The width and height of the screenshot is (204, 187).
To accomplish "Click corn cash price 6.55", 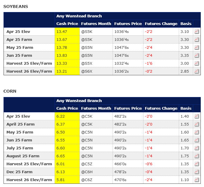I will [61, 140].
